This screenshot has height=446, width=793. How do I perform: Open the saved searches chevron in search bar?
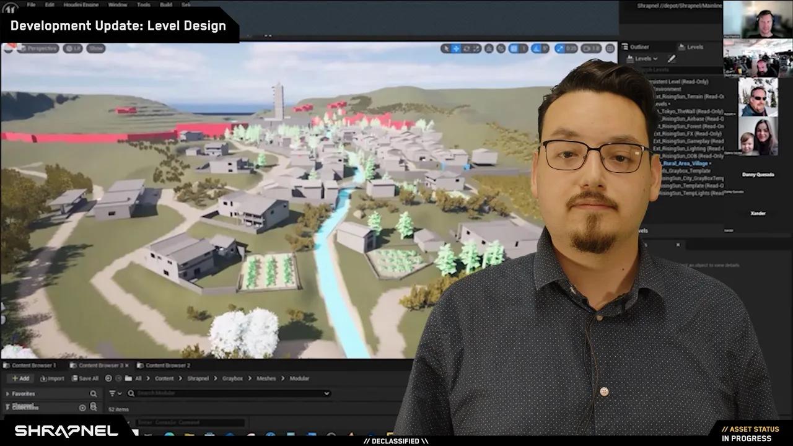pos(326,393)
